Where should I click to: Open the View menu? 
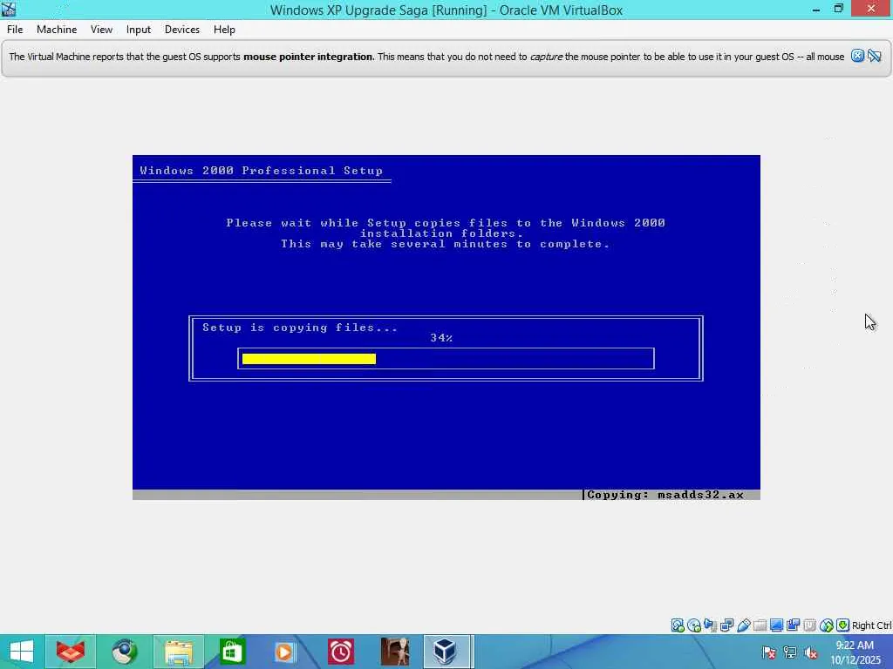pos(101,30)
